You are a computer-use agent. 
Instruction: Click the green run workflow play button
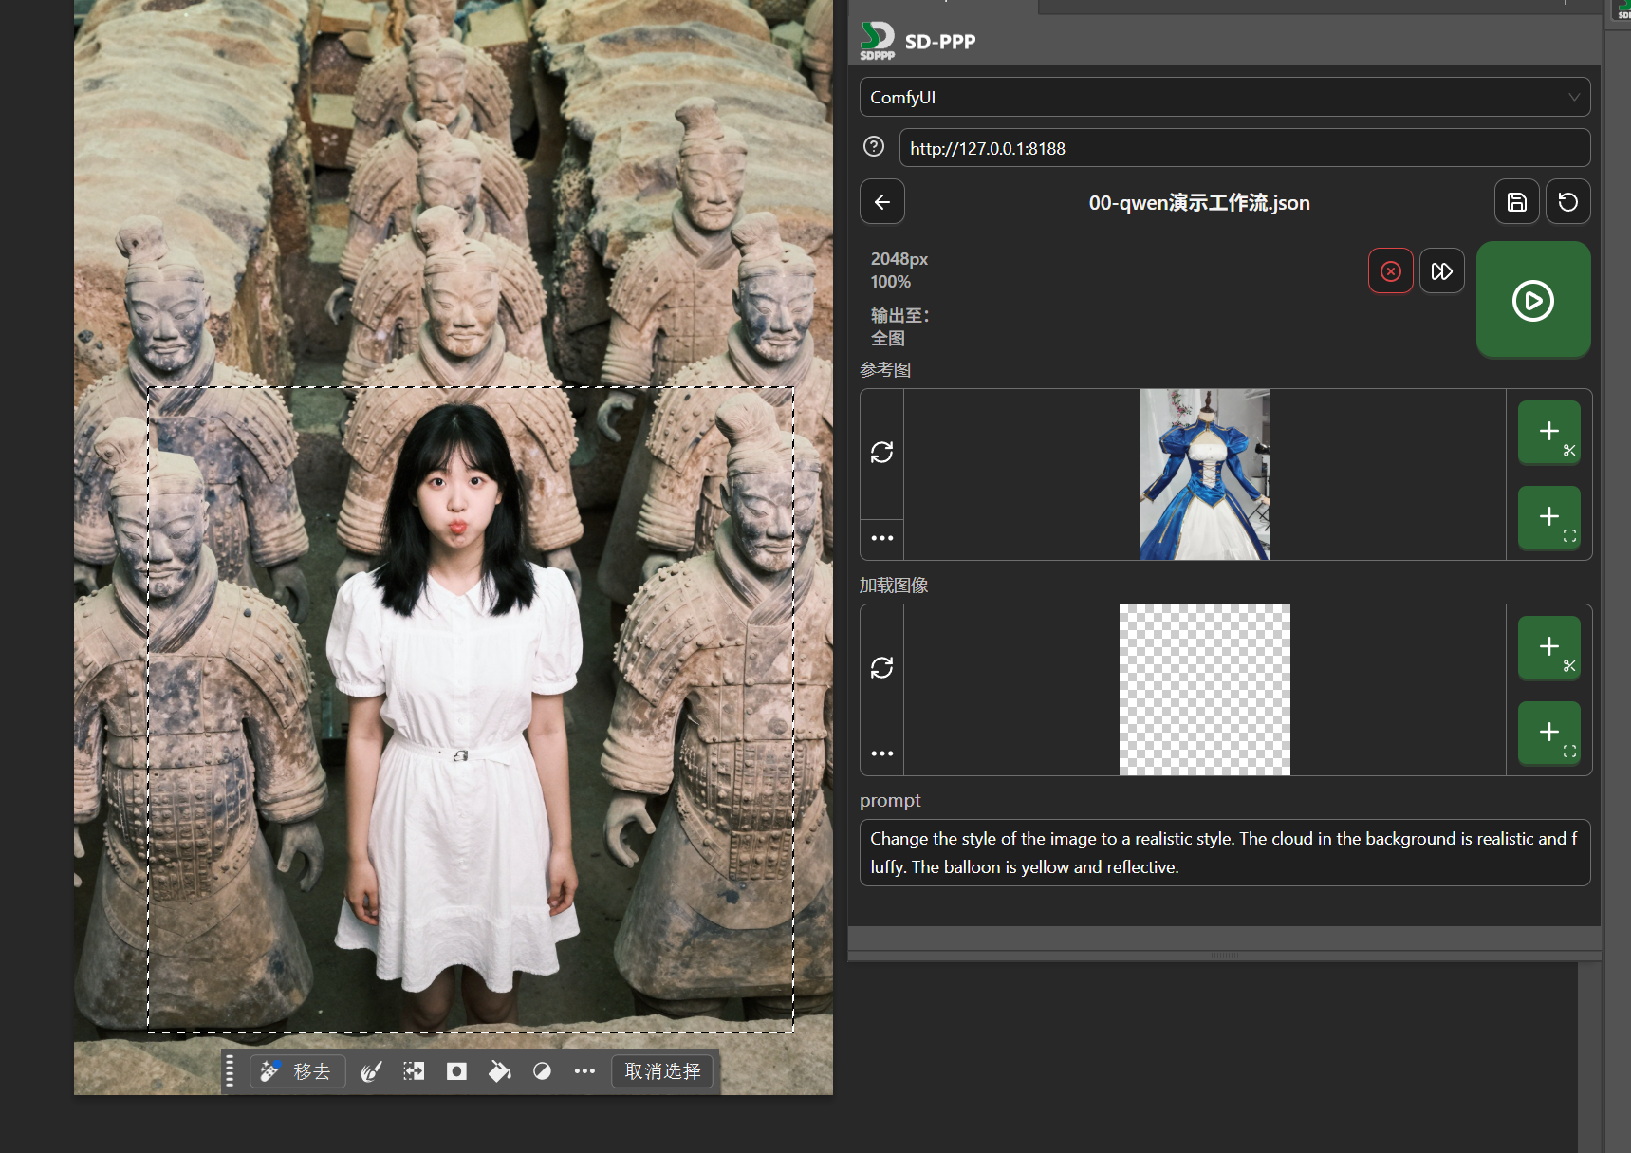pos(1532,300)
